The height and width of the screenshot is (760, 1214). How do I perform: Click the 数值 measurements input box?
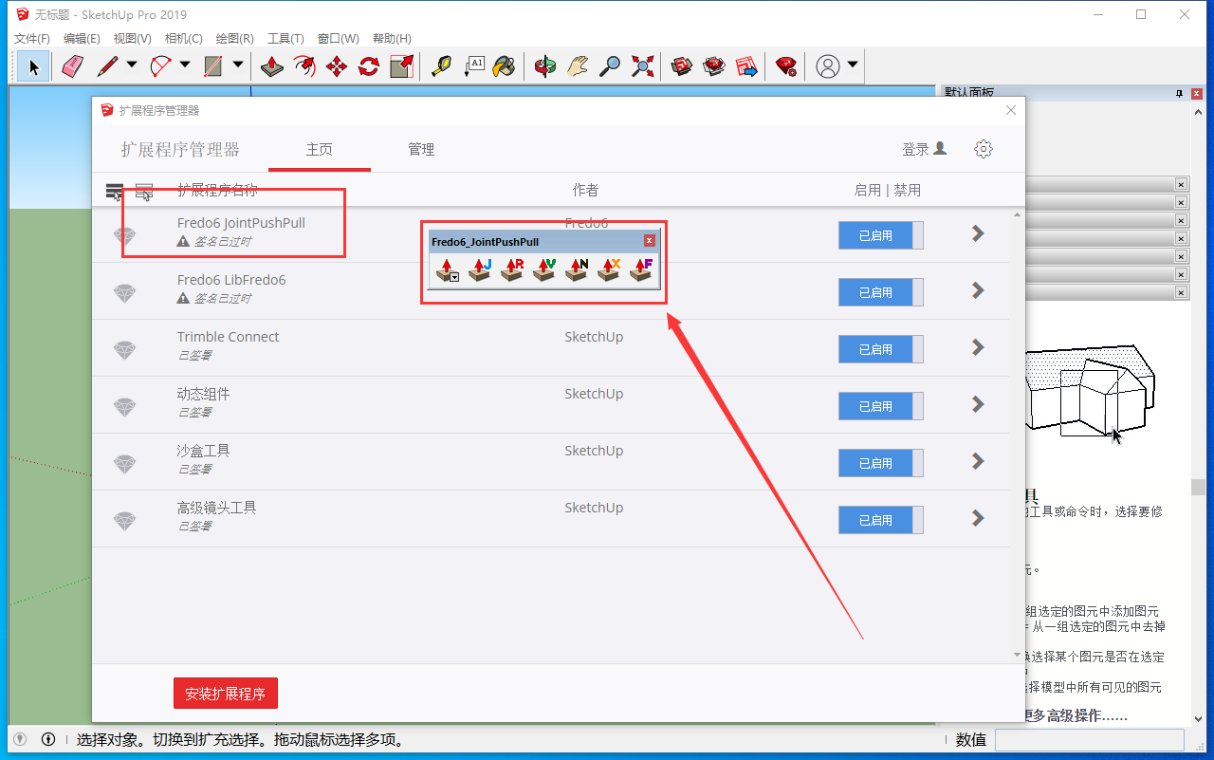click(1089, 739)
